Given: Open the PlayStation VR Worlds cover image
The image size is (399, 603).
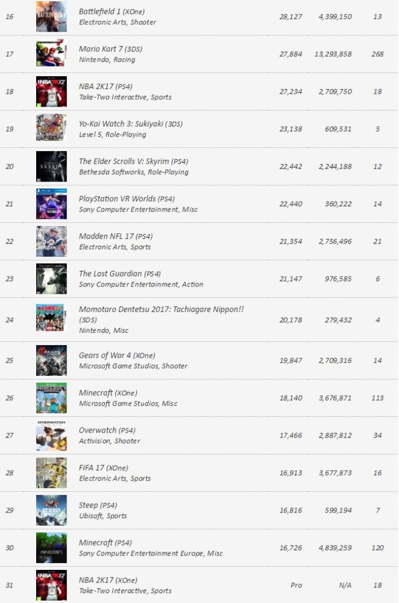Looking at the screenshot, I should tap(51, 204).
